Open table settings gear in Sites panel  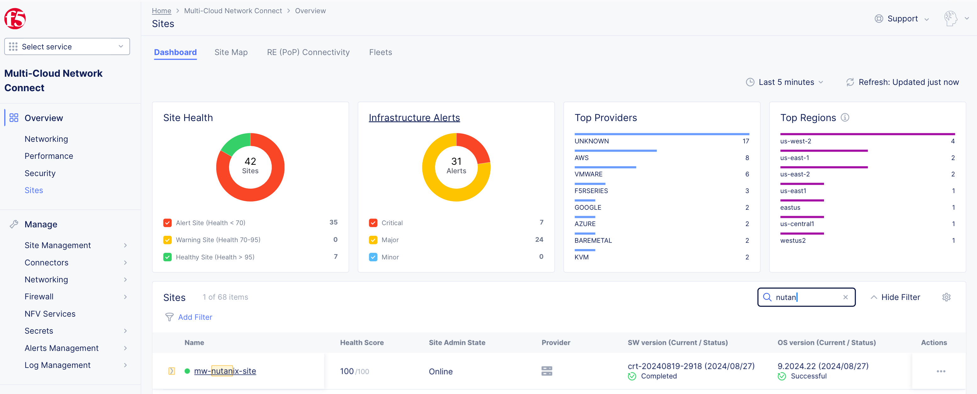946,297
